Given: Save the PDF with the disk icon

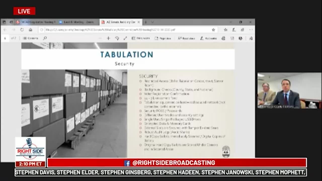Looking at the screenshot, I should (x=232, y=38).
